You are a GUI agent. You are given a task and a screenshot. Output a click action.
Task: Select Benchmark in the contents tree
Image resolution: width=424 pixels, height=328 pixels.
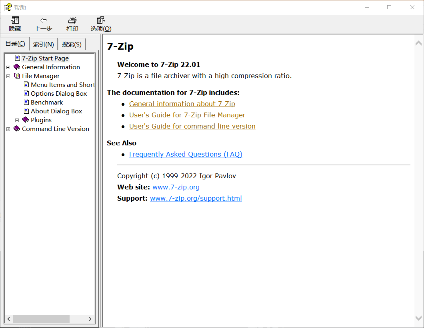47,103
